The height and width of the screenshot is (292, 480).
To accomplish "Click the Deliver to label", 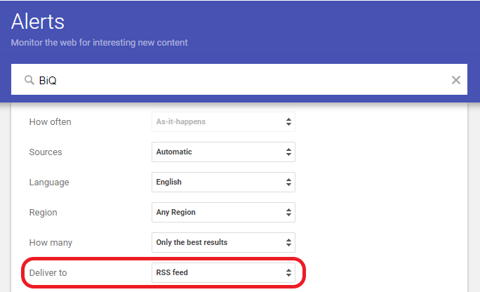I will point(48,273).
